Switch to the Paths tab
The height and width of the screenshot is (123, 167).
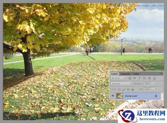pos(136,74)
